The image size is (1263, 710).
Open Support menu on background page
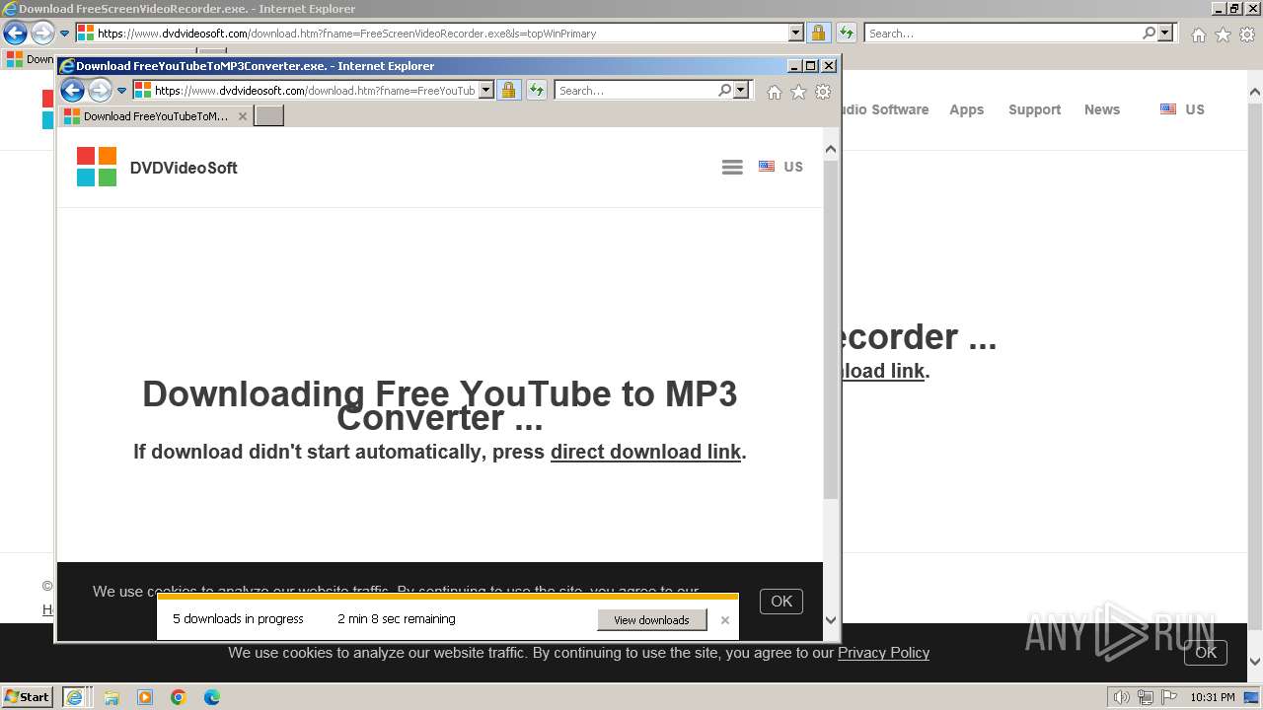(1034, 109)
